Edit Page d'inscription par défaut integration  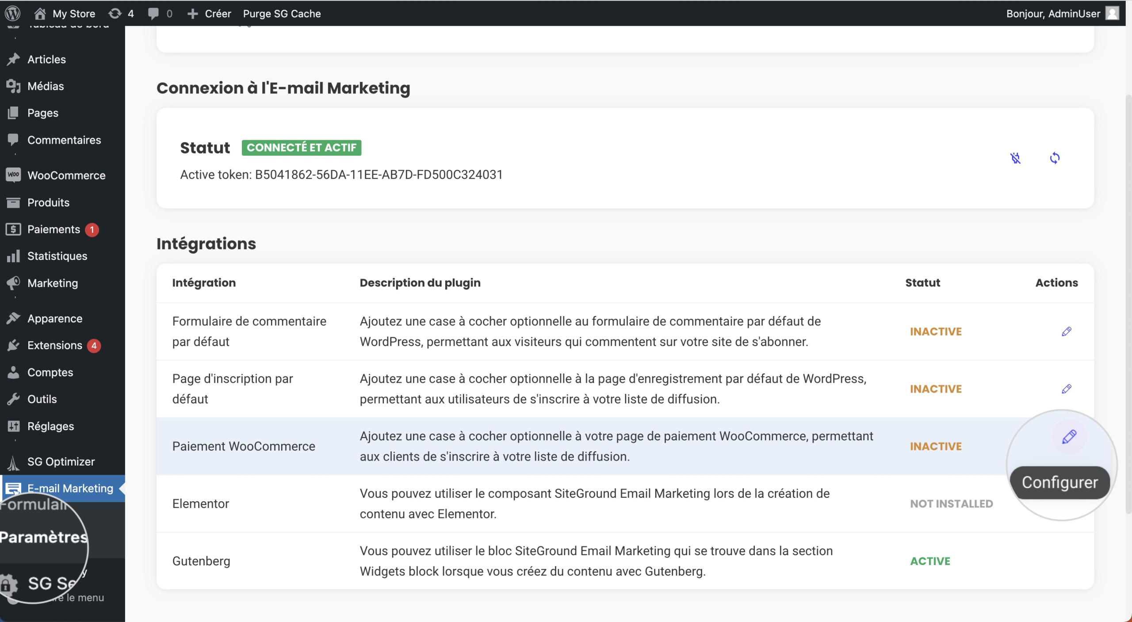click(1067, 389)
